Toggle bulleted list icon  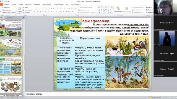(61, 8)
